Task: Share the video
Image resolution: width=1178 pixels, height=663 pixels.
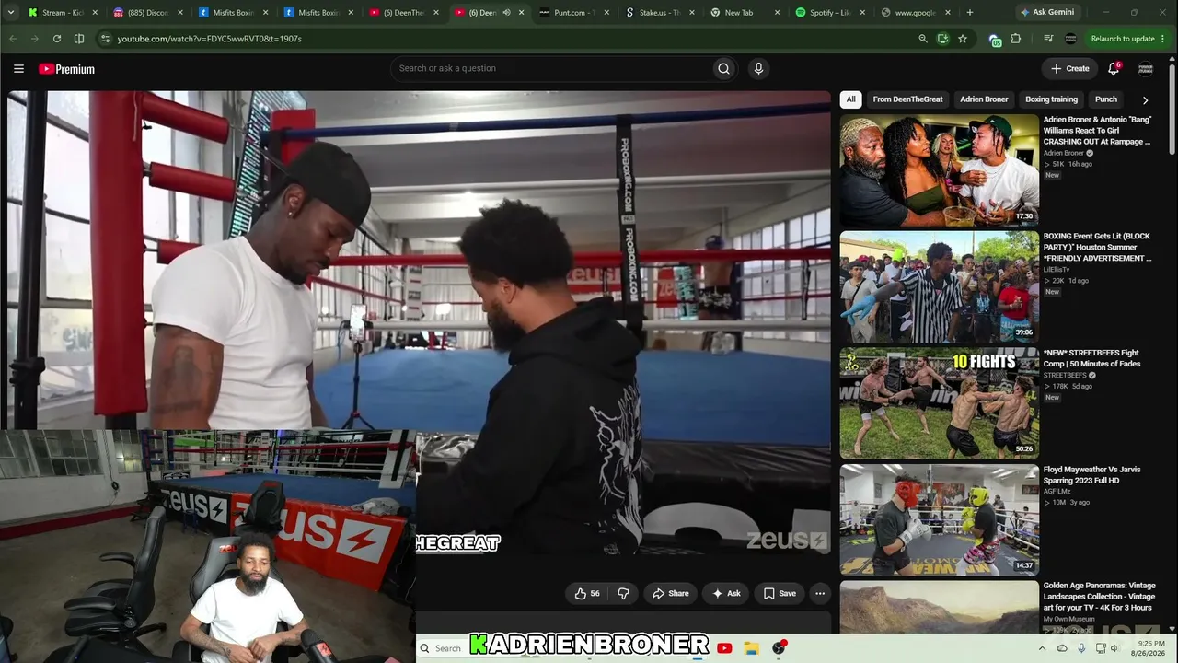Action: tap(671, 594)
